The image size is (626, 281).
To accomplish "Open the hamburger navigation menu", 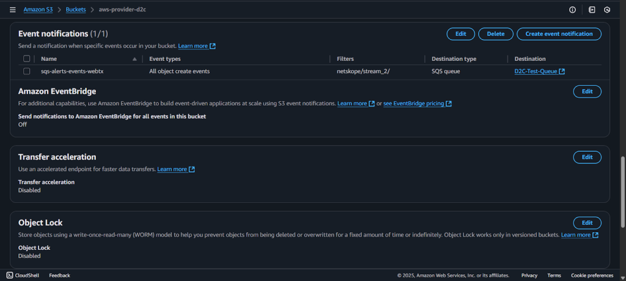I will (13, 10).
